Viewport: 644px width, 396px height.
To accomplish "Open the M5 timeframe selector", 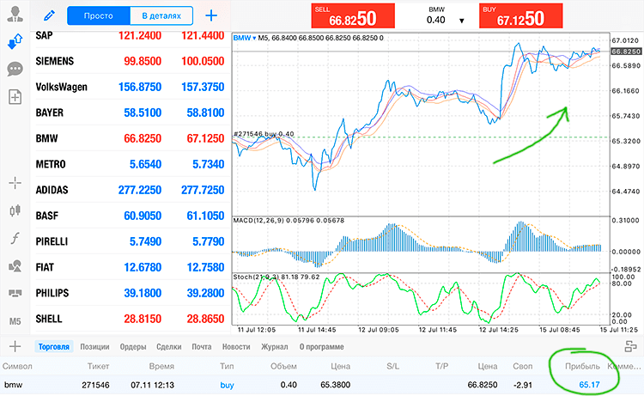I will (15, 321).
